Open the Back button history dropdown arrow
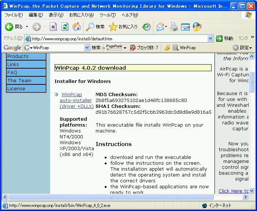The width and height of the screenshot is (257, 211). 27,27
